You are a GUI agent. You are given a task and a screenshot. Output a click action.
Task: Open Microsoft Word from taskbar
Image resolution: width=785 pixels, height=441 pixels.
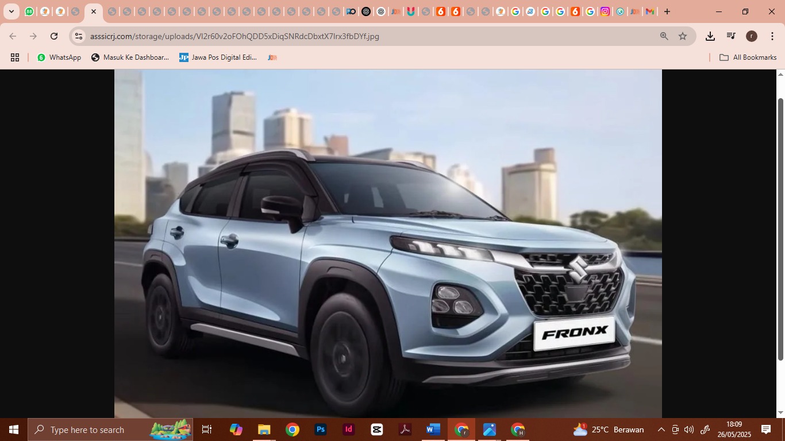click(433, 430)
